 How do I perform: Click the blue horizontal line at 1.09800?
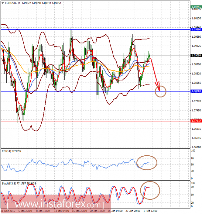click(95, 29)
